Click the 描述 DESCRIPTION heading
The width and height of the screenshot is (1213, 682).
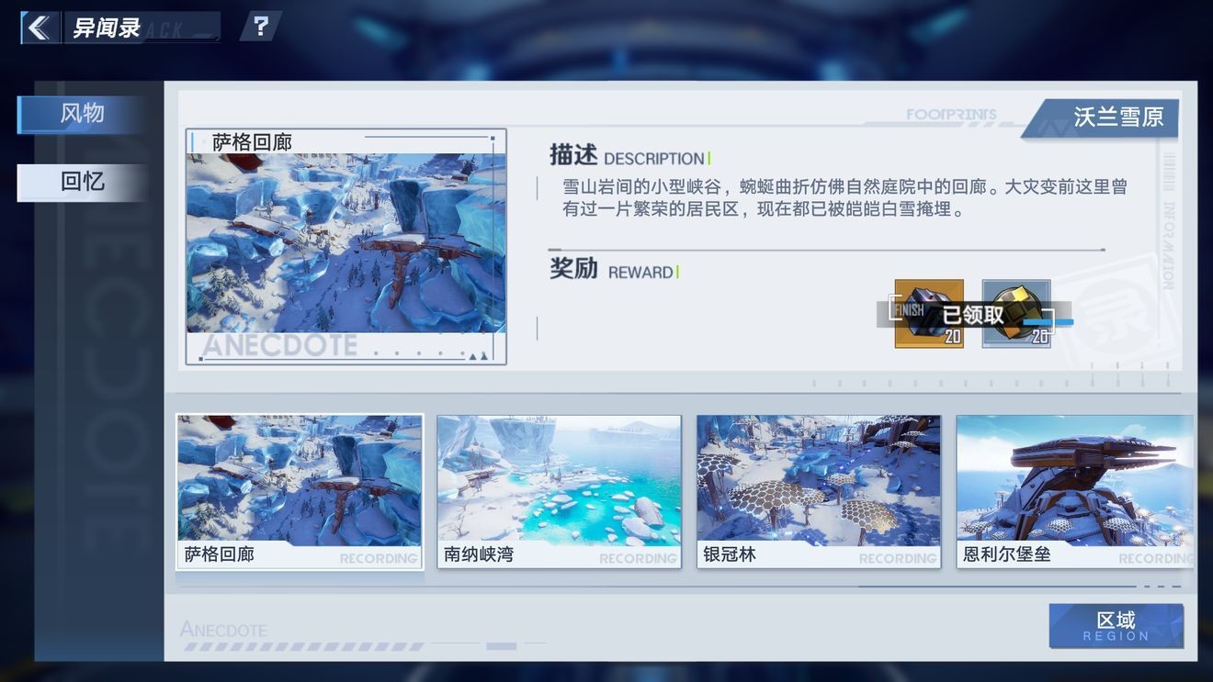coord(628,157)
